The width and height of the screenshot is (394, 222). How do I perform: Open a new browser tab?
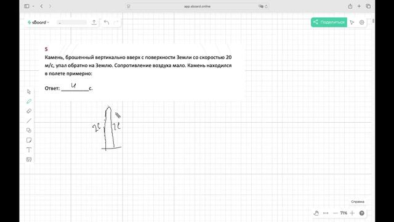pos(359,6)
